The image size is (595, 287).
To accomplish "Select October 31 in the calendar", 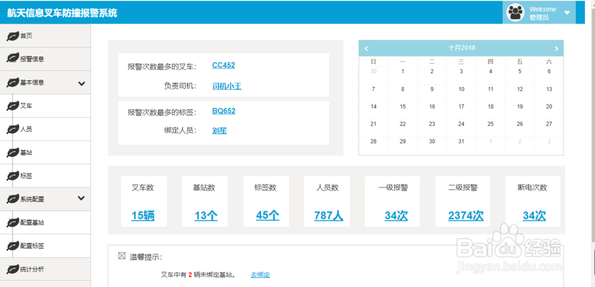I will (461, 142).
